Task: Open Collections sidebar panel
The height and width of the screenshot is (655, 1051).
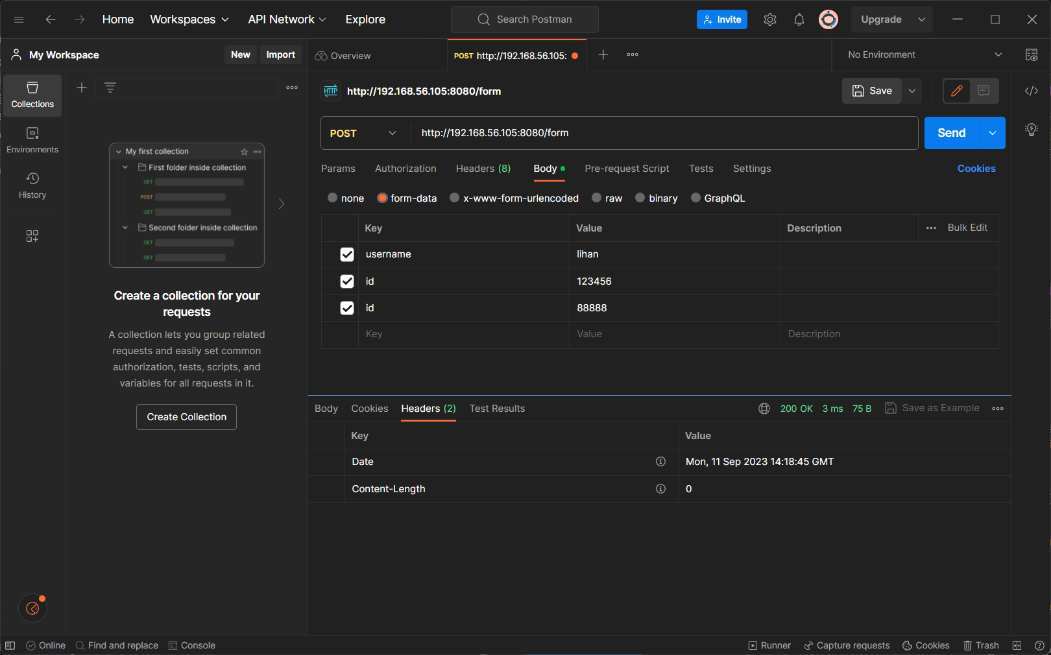Action: coord(32,95)
